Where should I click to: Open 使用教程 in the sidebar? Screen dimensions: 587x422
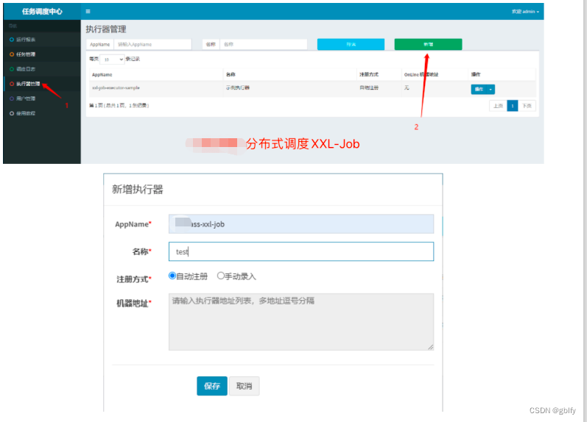click(42, 113)
